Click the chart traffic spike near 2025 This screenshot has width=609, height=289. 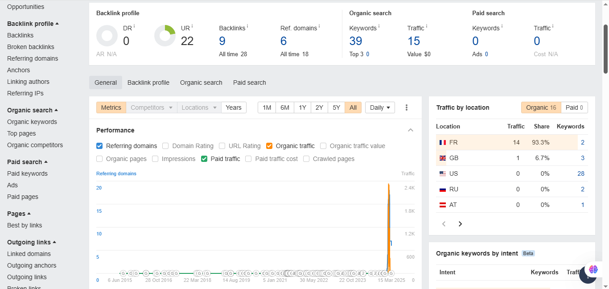[x=389, y=227]
